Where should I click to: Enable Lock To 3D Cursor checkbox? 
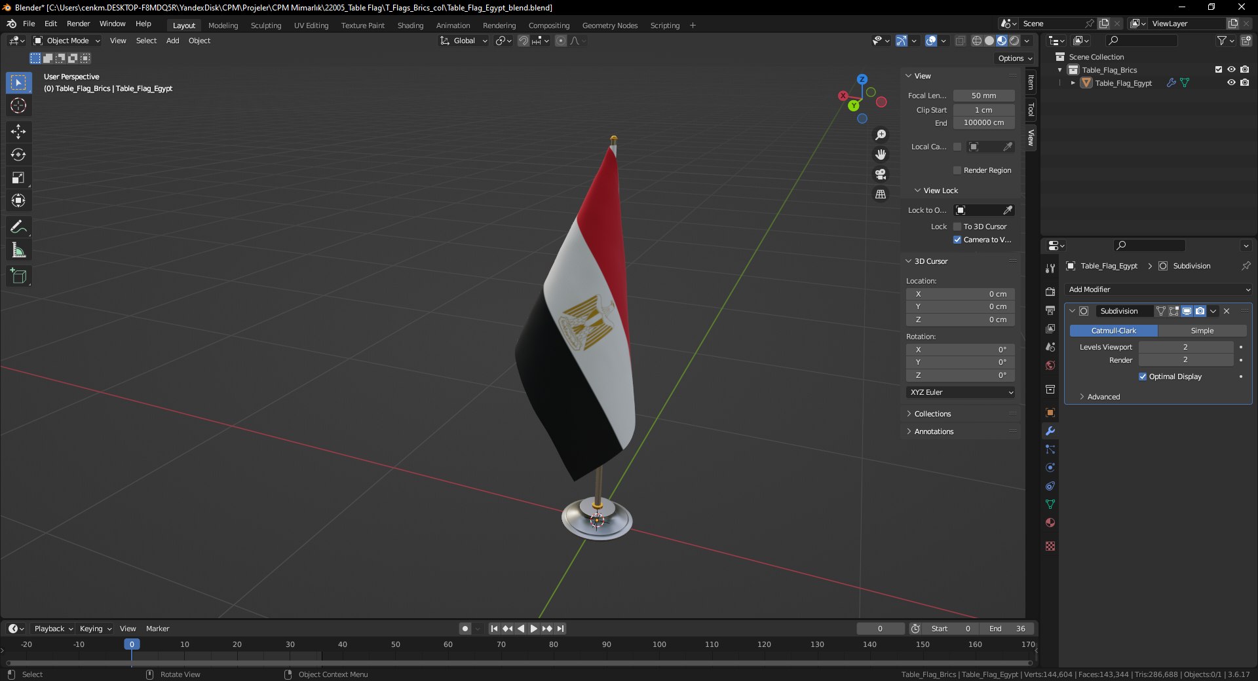[957, 227]
